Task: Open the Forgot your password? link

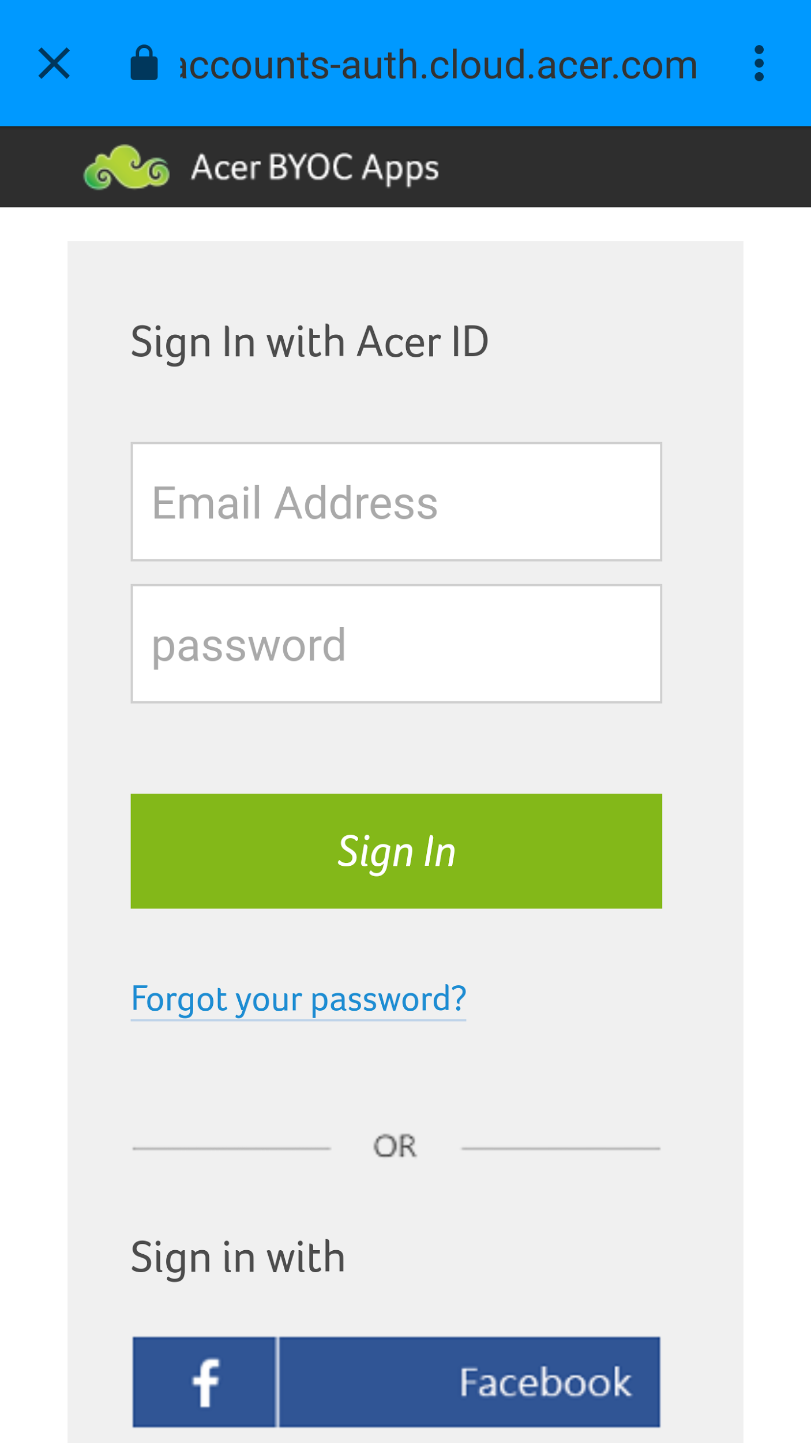Action: pyautogui.click(x=298, y=1000)
